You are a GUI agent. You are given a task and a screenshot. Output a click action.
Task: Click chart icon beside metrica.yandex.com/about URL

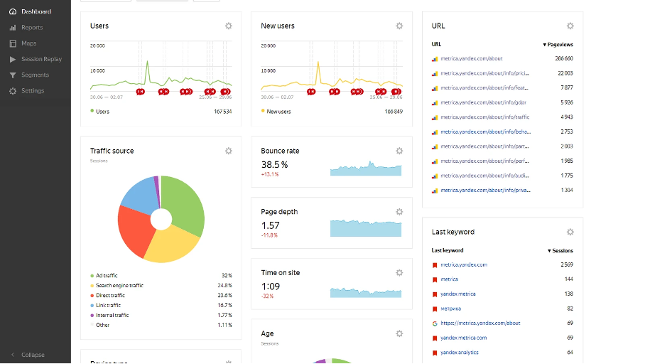435,59
